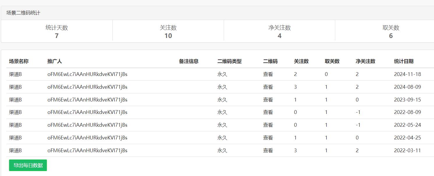Click the 推广人 column header
Viewport: 434px width, 176px height.
tap(55, 61)
